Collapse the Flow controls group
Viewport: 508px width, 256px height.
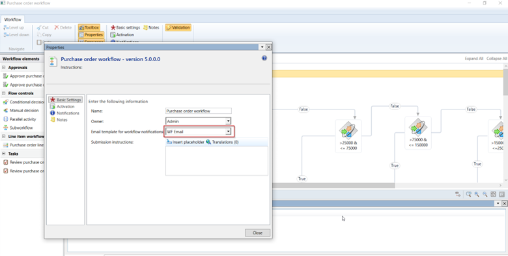pyautogui.click(x=4, y=93)
